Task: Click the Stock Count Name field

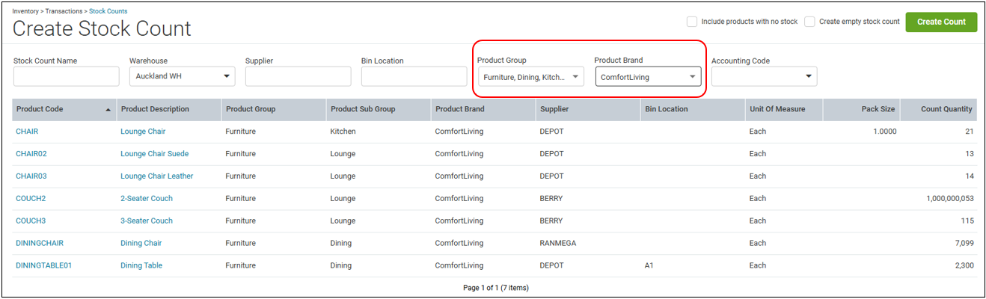Action: 67,76
